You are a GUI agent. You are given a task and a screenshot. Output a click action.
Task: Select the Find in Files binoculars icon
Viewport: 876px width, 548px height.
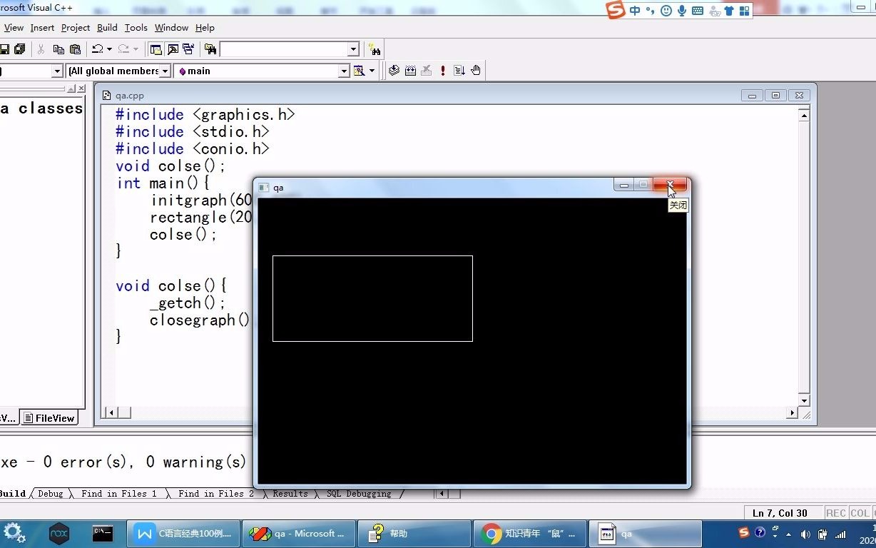[375, 49]
